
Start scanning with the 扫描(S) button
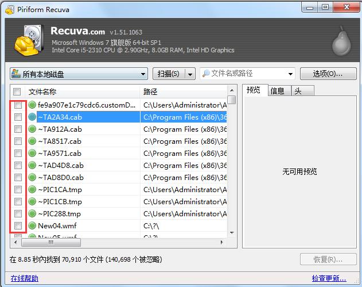168,74
